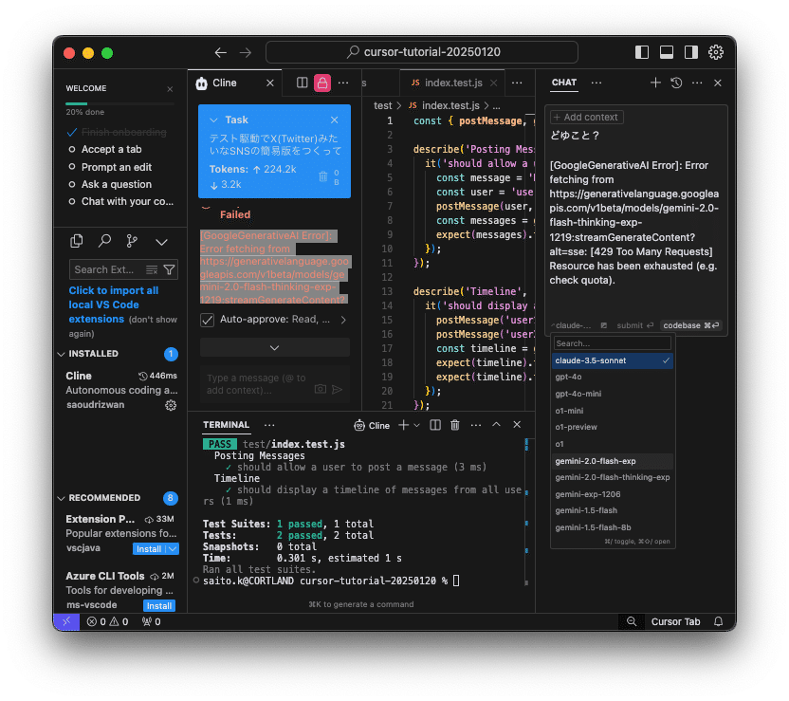The height and width of the screenshot is (701, 789).
Task: Choose gpt-4o model from list
Action: (x=612, y=377)
